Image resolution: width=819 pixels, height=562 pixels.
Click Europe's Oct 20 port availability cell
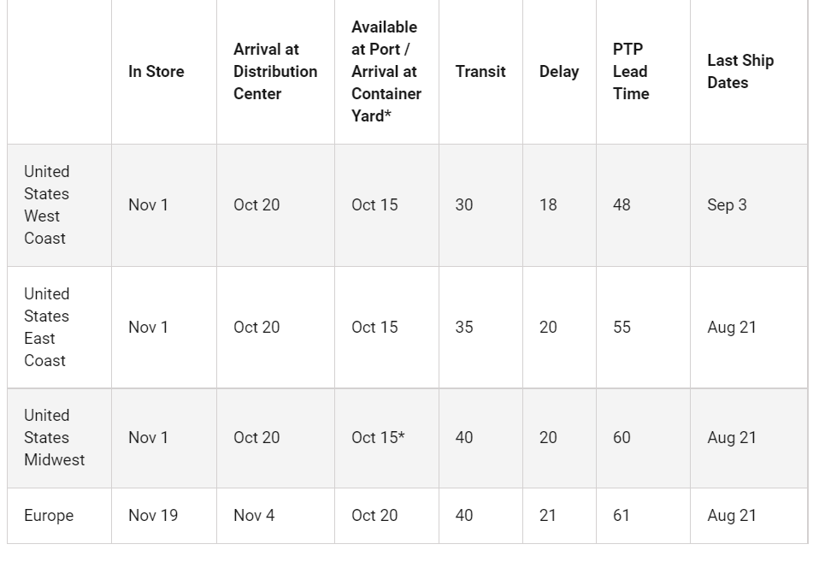[x=374, y=516]
